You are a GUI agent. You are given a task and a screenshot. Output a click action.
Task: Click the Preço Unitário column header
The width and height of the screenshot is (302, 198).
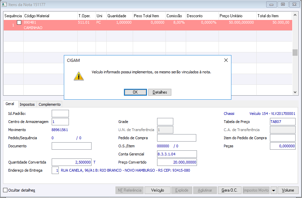(x=237, y=16)
